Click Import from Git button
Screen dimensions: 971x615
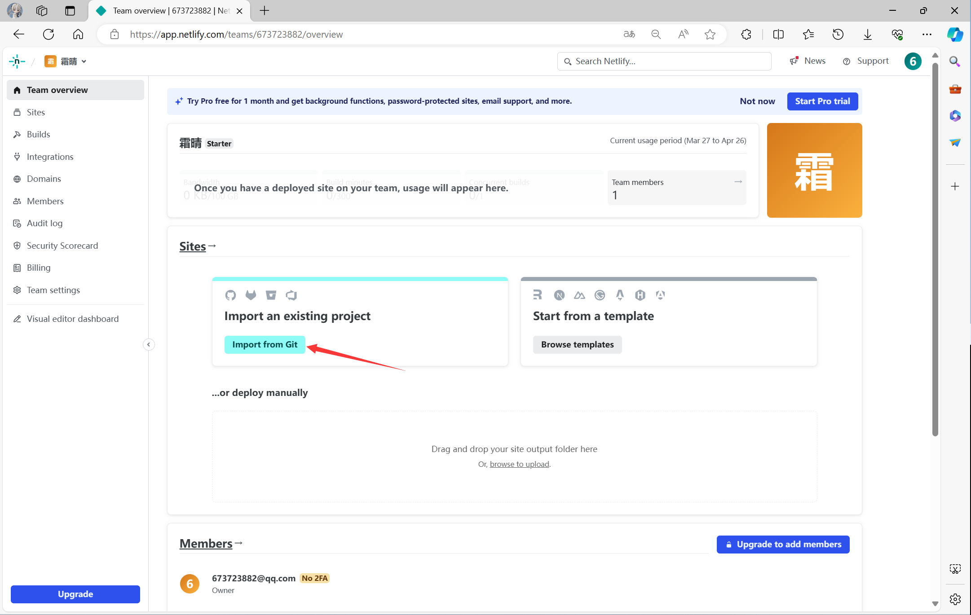point(265,344)
